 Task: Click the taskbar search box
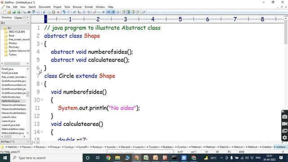coord(46,158)
